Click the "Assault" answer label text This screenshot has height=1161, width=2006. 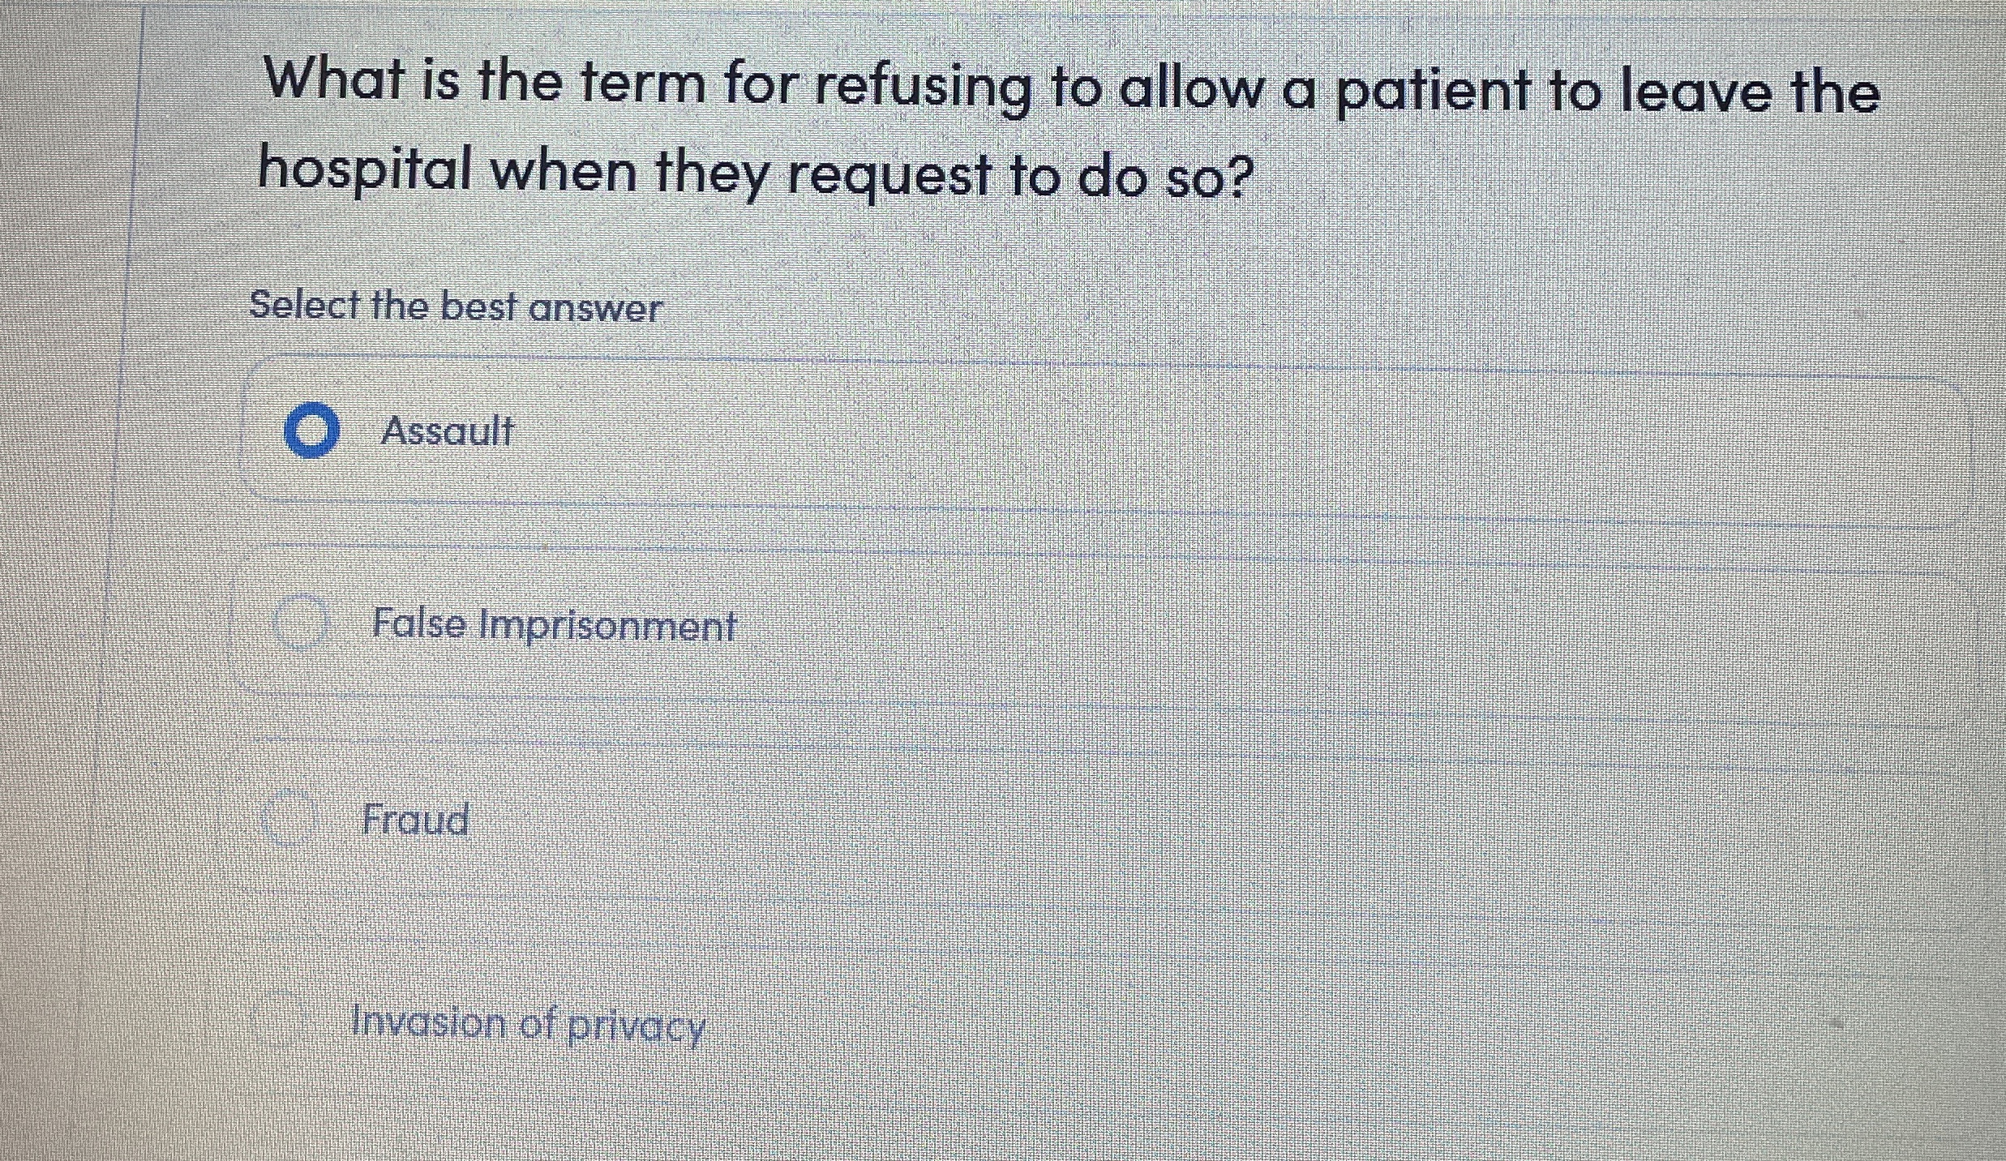coord(447,431)
